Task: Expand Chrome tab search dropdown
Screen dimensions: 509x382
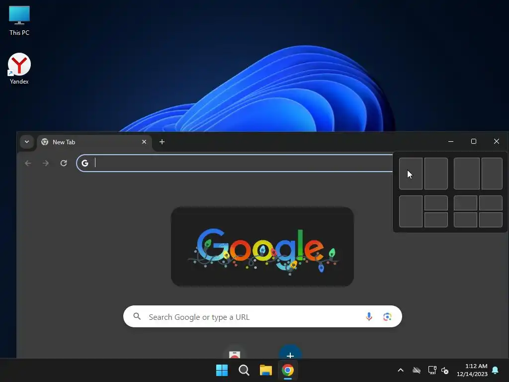Action: pos(27,142)
